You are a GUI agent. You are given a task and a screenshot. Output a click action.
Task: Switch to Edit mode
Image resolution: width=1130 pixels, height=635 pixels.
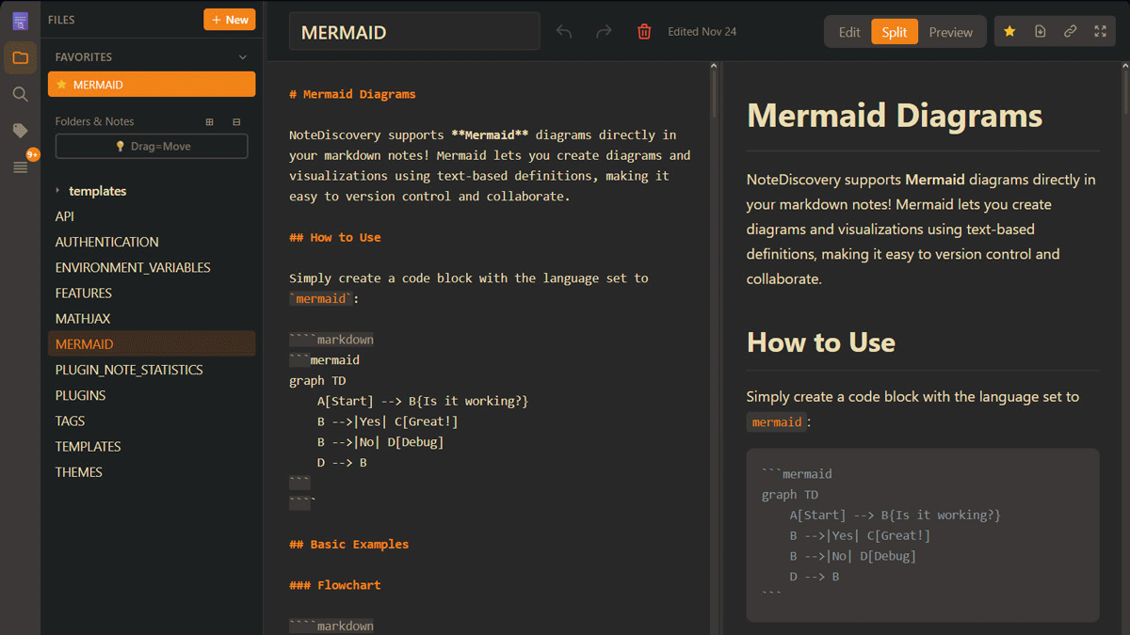(848, 31)
